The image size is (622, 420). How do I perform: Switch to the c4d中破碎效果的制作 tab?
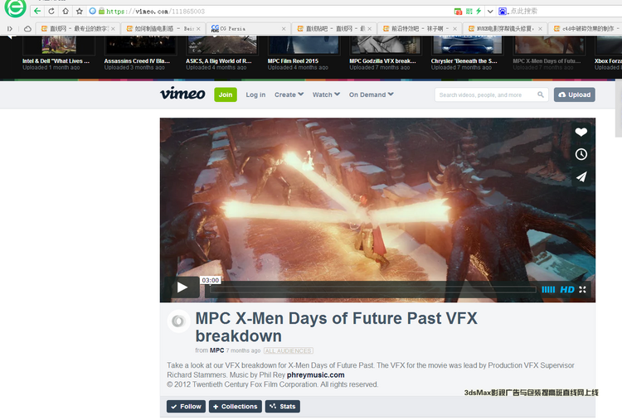point(587,28)
